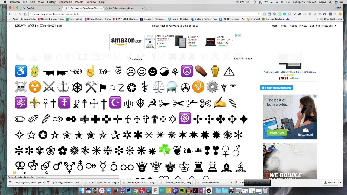Viewport: 347px width, 195px height.
Task: Select the anchor symbol
Action: (63, 87)
